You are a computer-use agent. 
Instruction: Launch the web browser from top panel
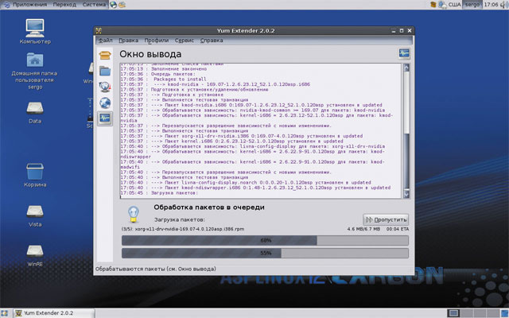click(113, 5)
